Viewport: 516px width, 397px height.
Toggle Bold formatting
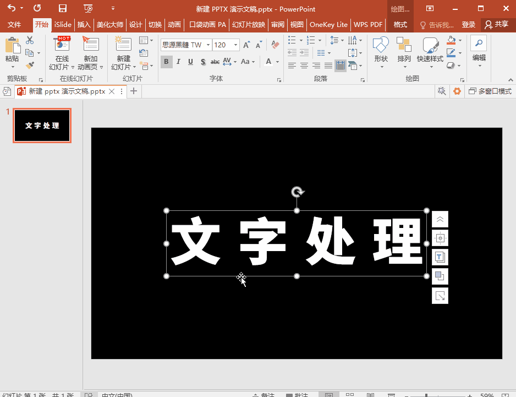coord(167,62)
